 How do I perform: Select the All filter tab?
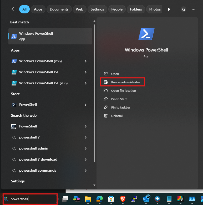click(24, 9)
